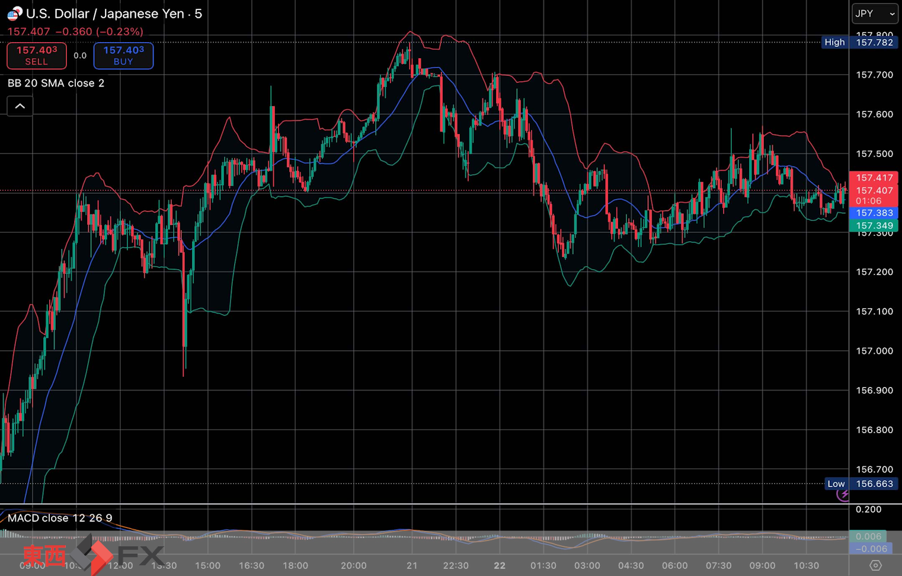Collapse the indicator legend with chevron
Screen dimensions: 902x576
pos(20,106)
